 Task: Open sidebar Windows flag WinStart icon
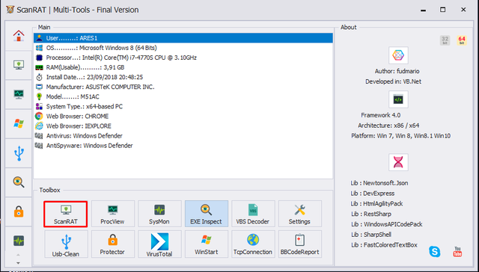tap(19, 123)
